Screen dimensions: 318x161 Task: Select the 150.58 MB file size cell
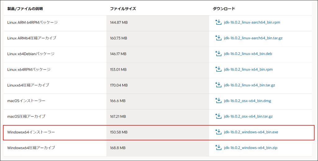coord(157,132)
